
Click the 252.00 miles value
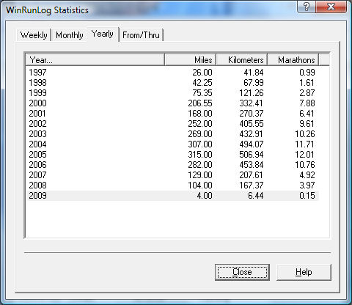[200, 124]
